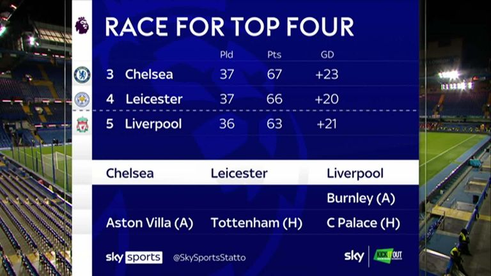Select the Chelsea fixtures column header

130,173
